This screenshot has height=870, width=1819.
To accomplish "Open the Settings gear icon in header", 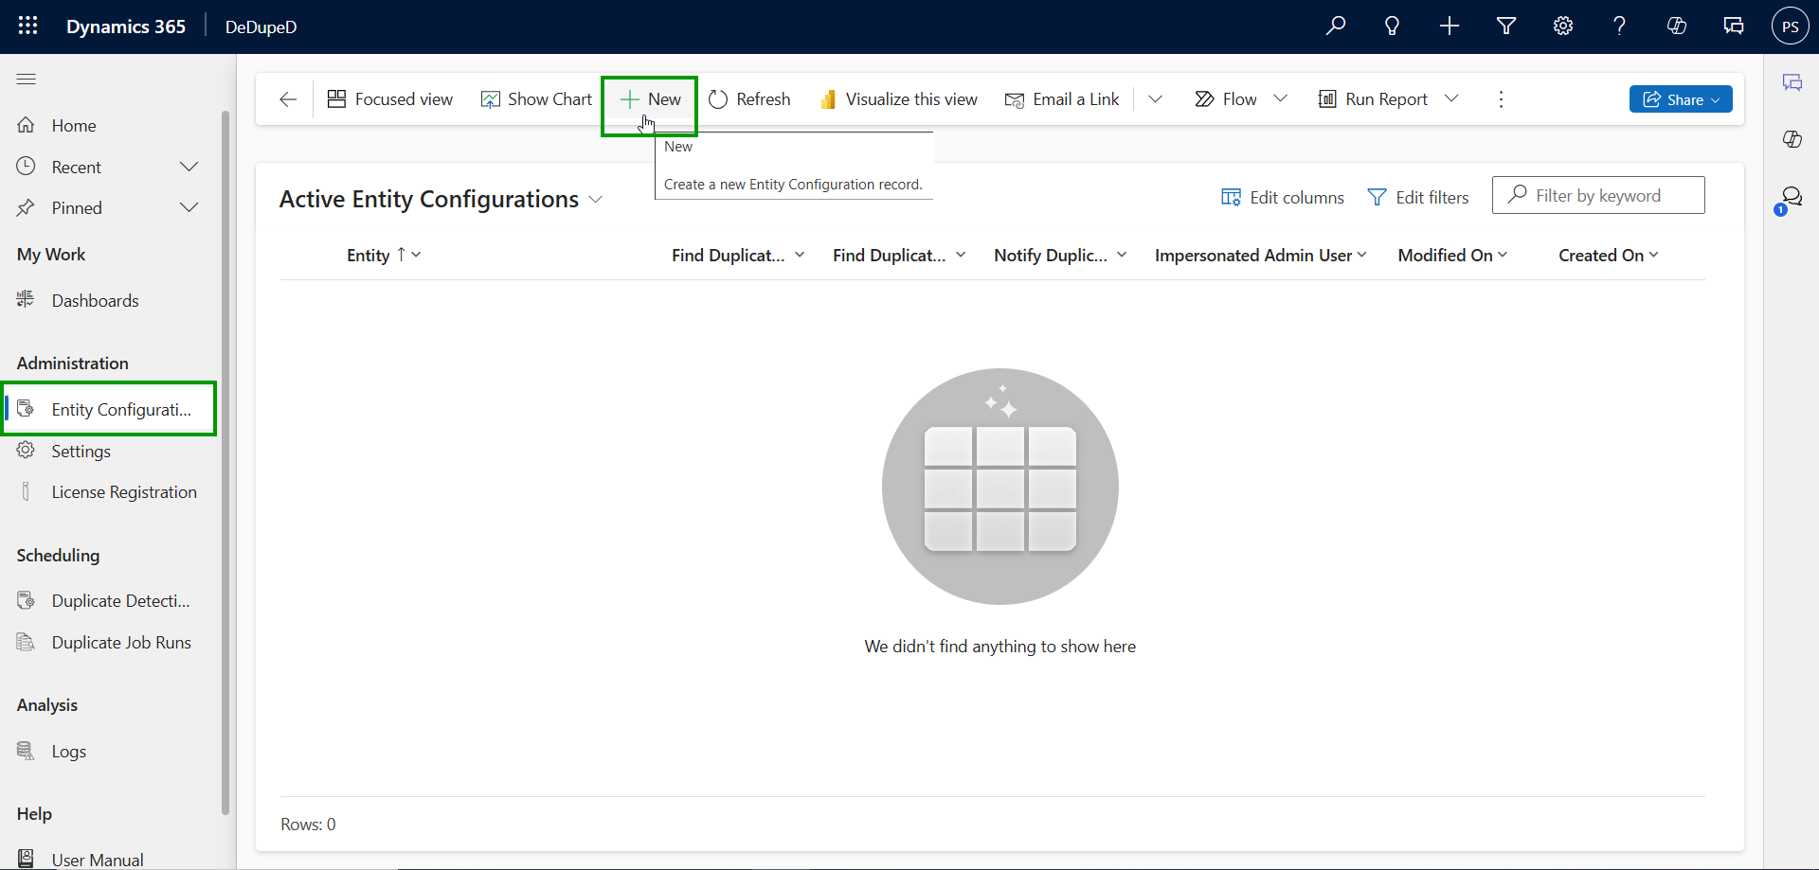I will [x=1563, y=27].
